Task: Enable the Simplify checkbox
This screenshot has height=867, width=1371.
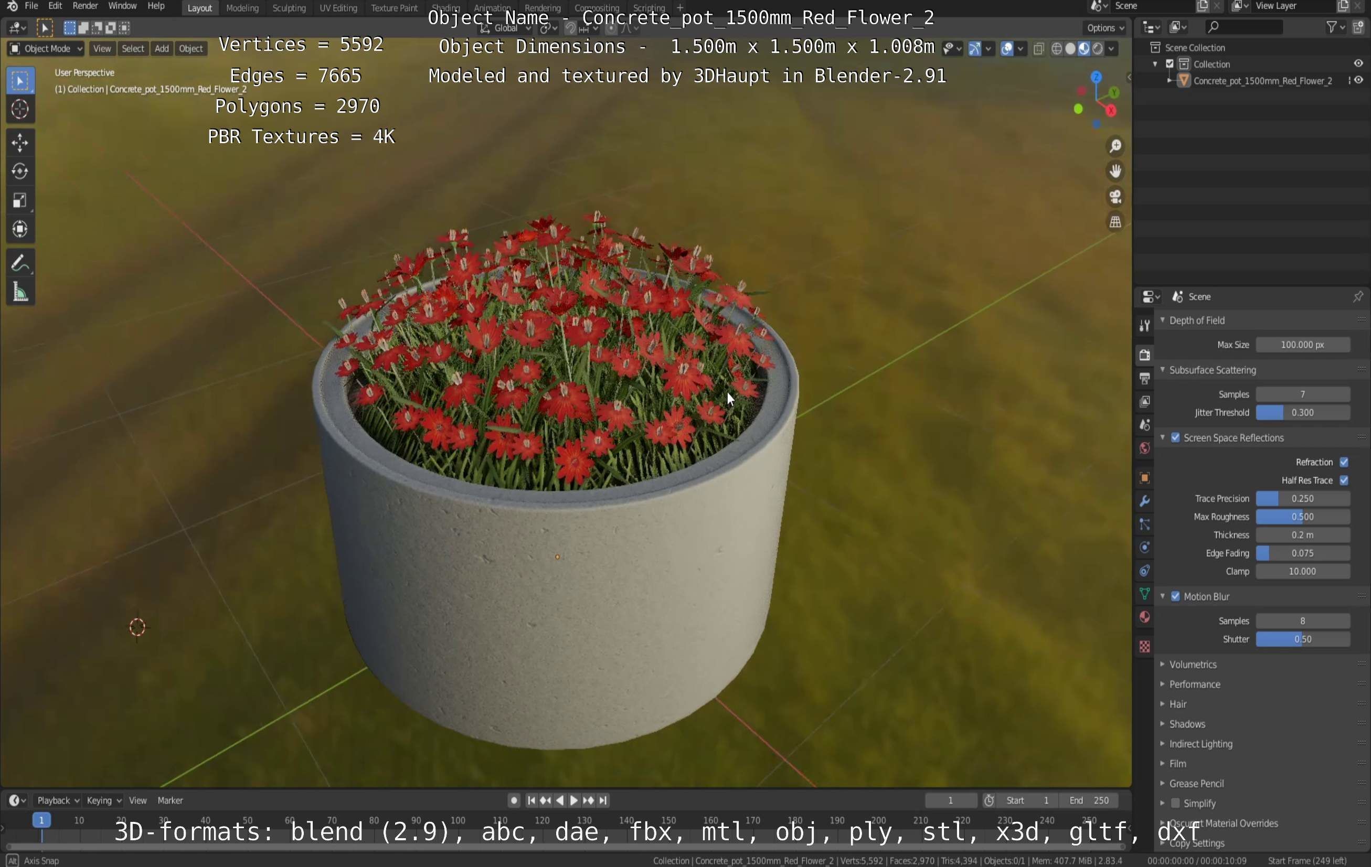Action: [1175, 803]
